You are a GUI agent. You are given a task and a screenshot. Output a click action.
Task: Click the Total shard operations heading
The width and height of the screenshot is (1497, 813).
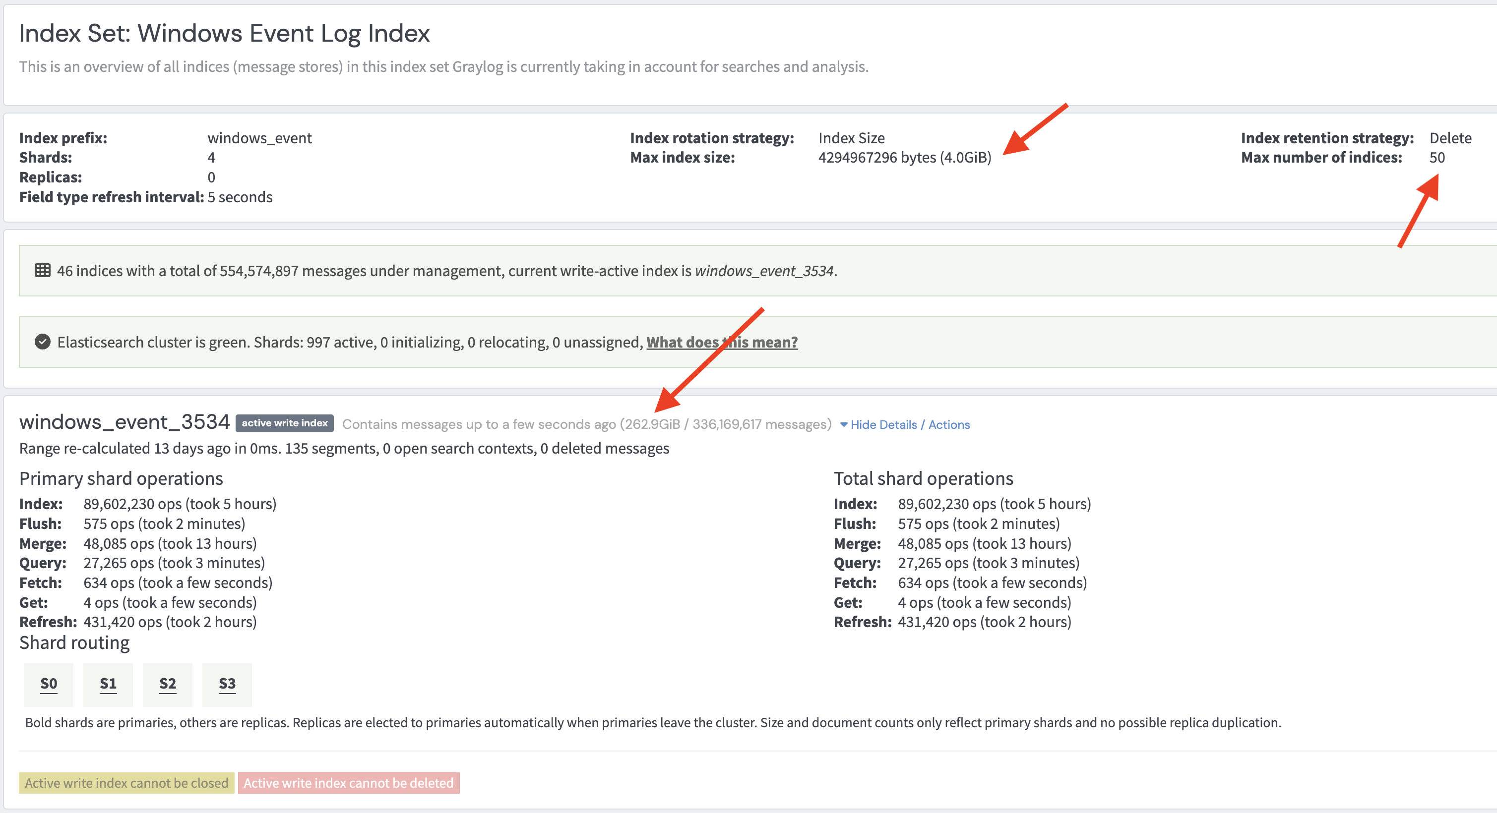[923, 478]
